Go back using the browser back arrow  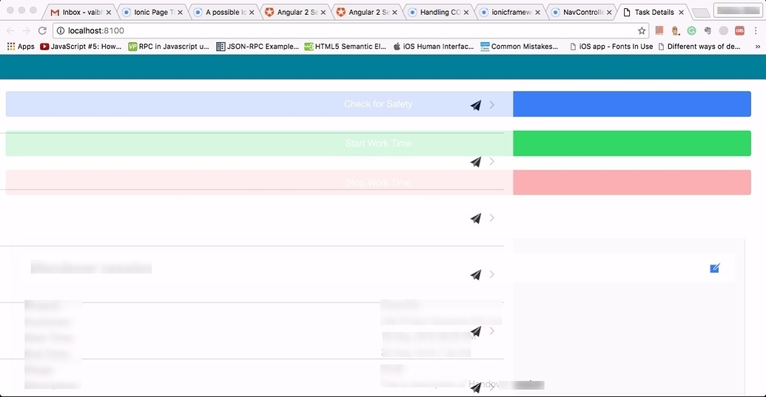[x=10, y=31]
